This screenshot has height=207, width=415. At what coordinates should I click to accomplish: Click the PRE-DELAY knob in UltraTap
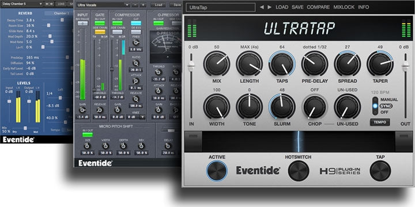315,64
